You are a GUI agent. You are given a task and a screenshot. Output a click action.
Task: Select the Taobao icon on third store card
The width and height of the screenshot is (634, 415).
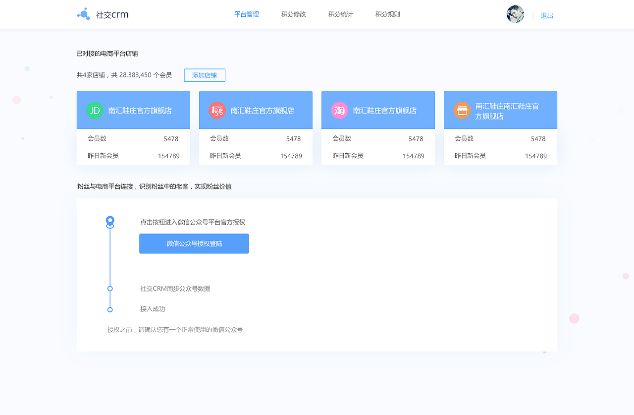[x=339, y=110]
